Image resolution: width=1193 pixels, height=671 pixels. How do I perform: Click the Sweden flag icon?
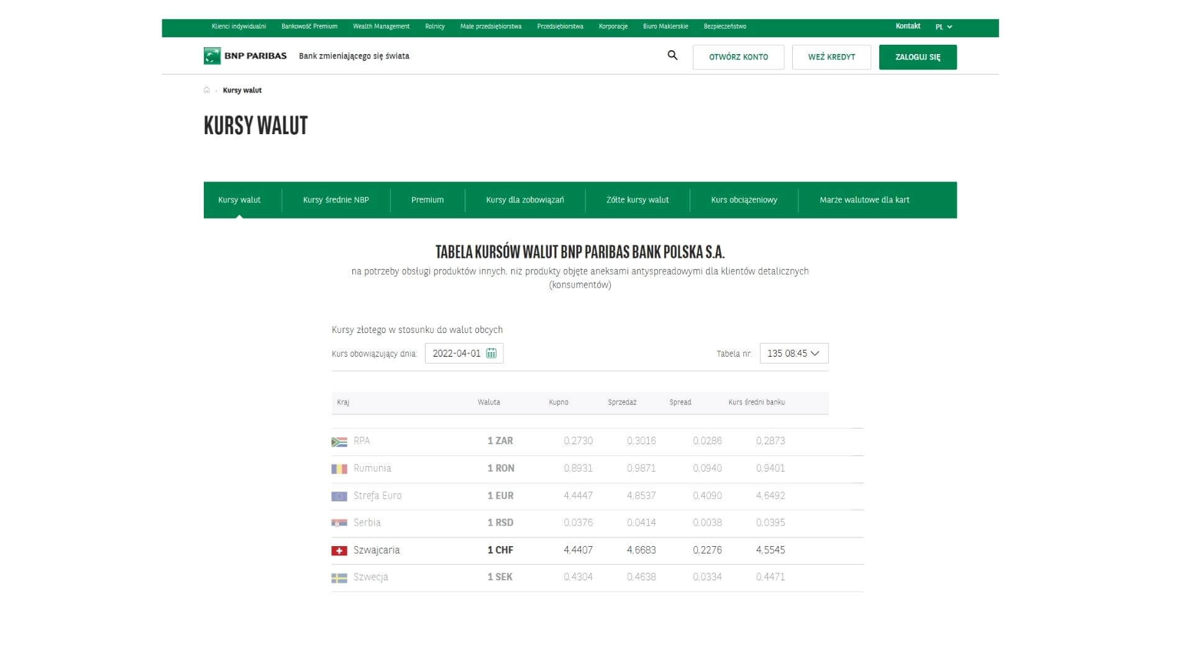339,578
